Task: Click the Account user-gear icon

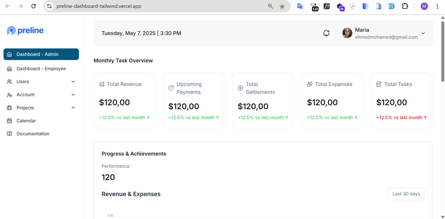Action: click(10, 95)
